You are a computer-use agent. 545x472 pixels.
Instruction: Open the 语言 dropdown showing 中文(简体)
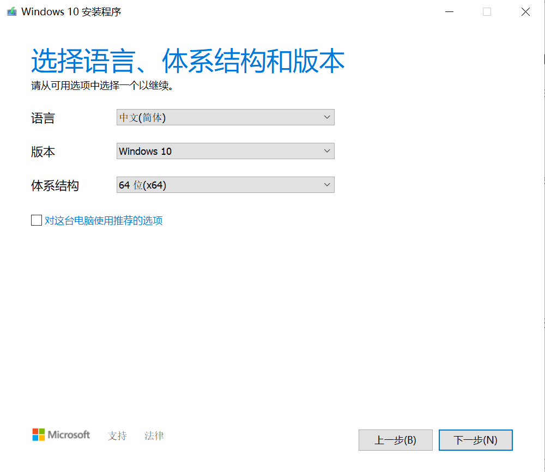tap(225, 118)
